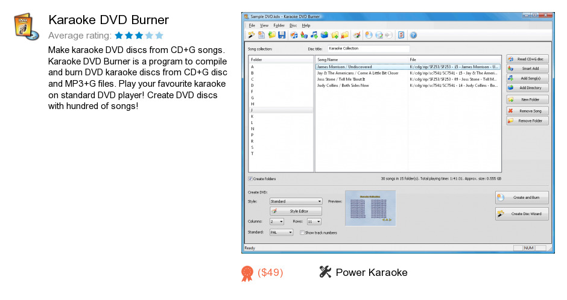Image resolution: width=567 pixels, height=300 pixels.
Task: Click the Smart Add shapes toolbar icon
Action: pyautogui.click(x=304, y=35)
